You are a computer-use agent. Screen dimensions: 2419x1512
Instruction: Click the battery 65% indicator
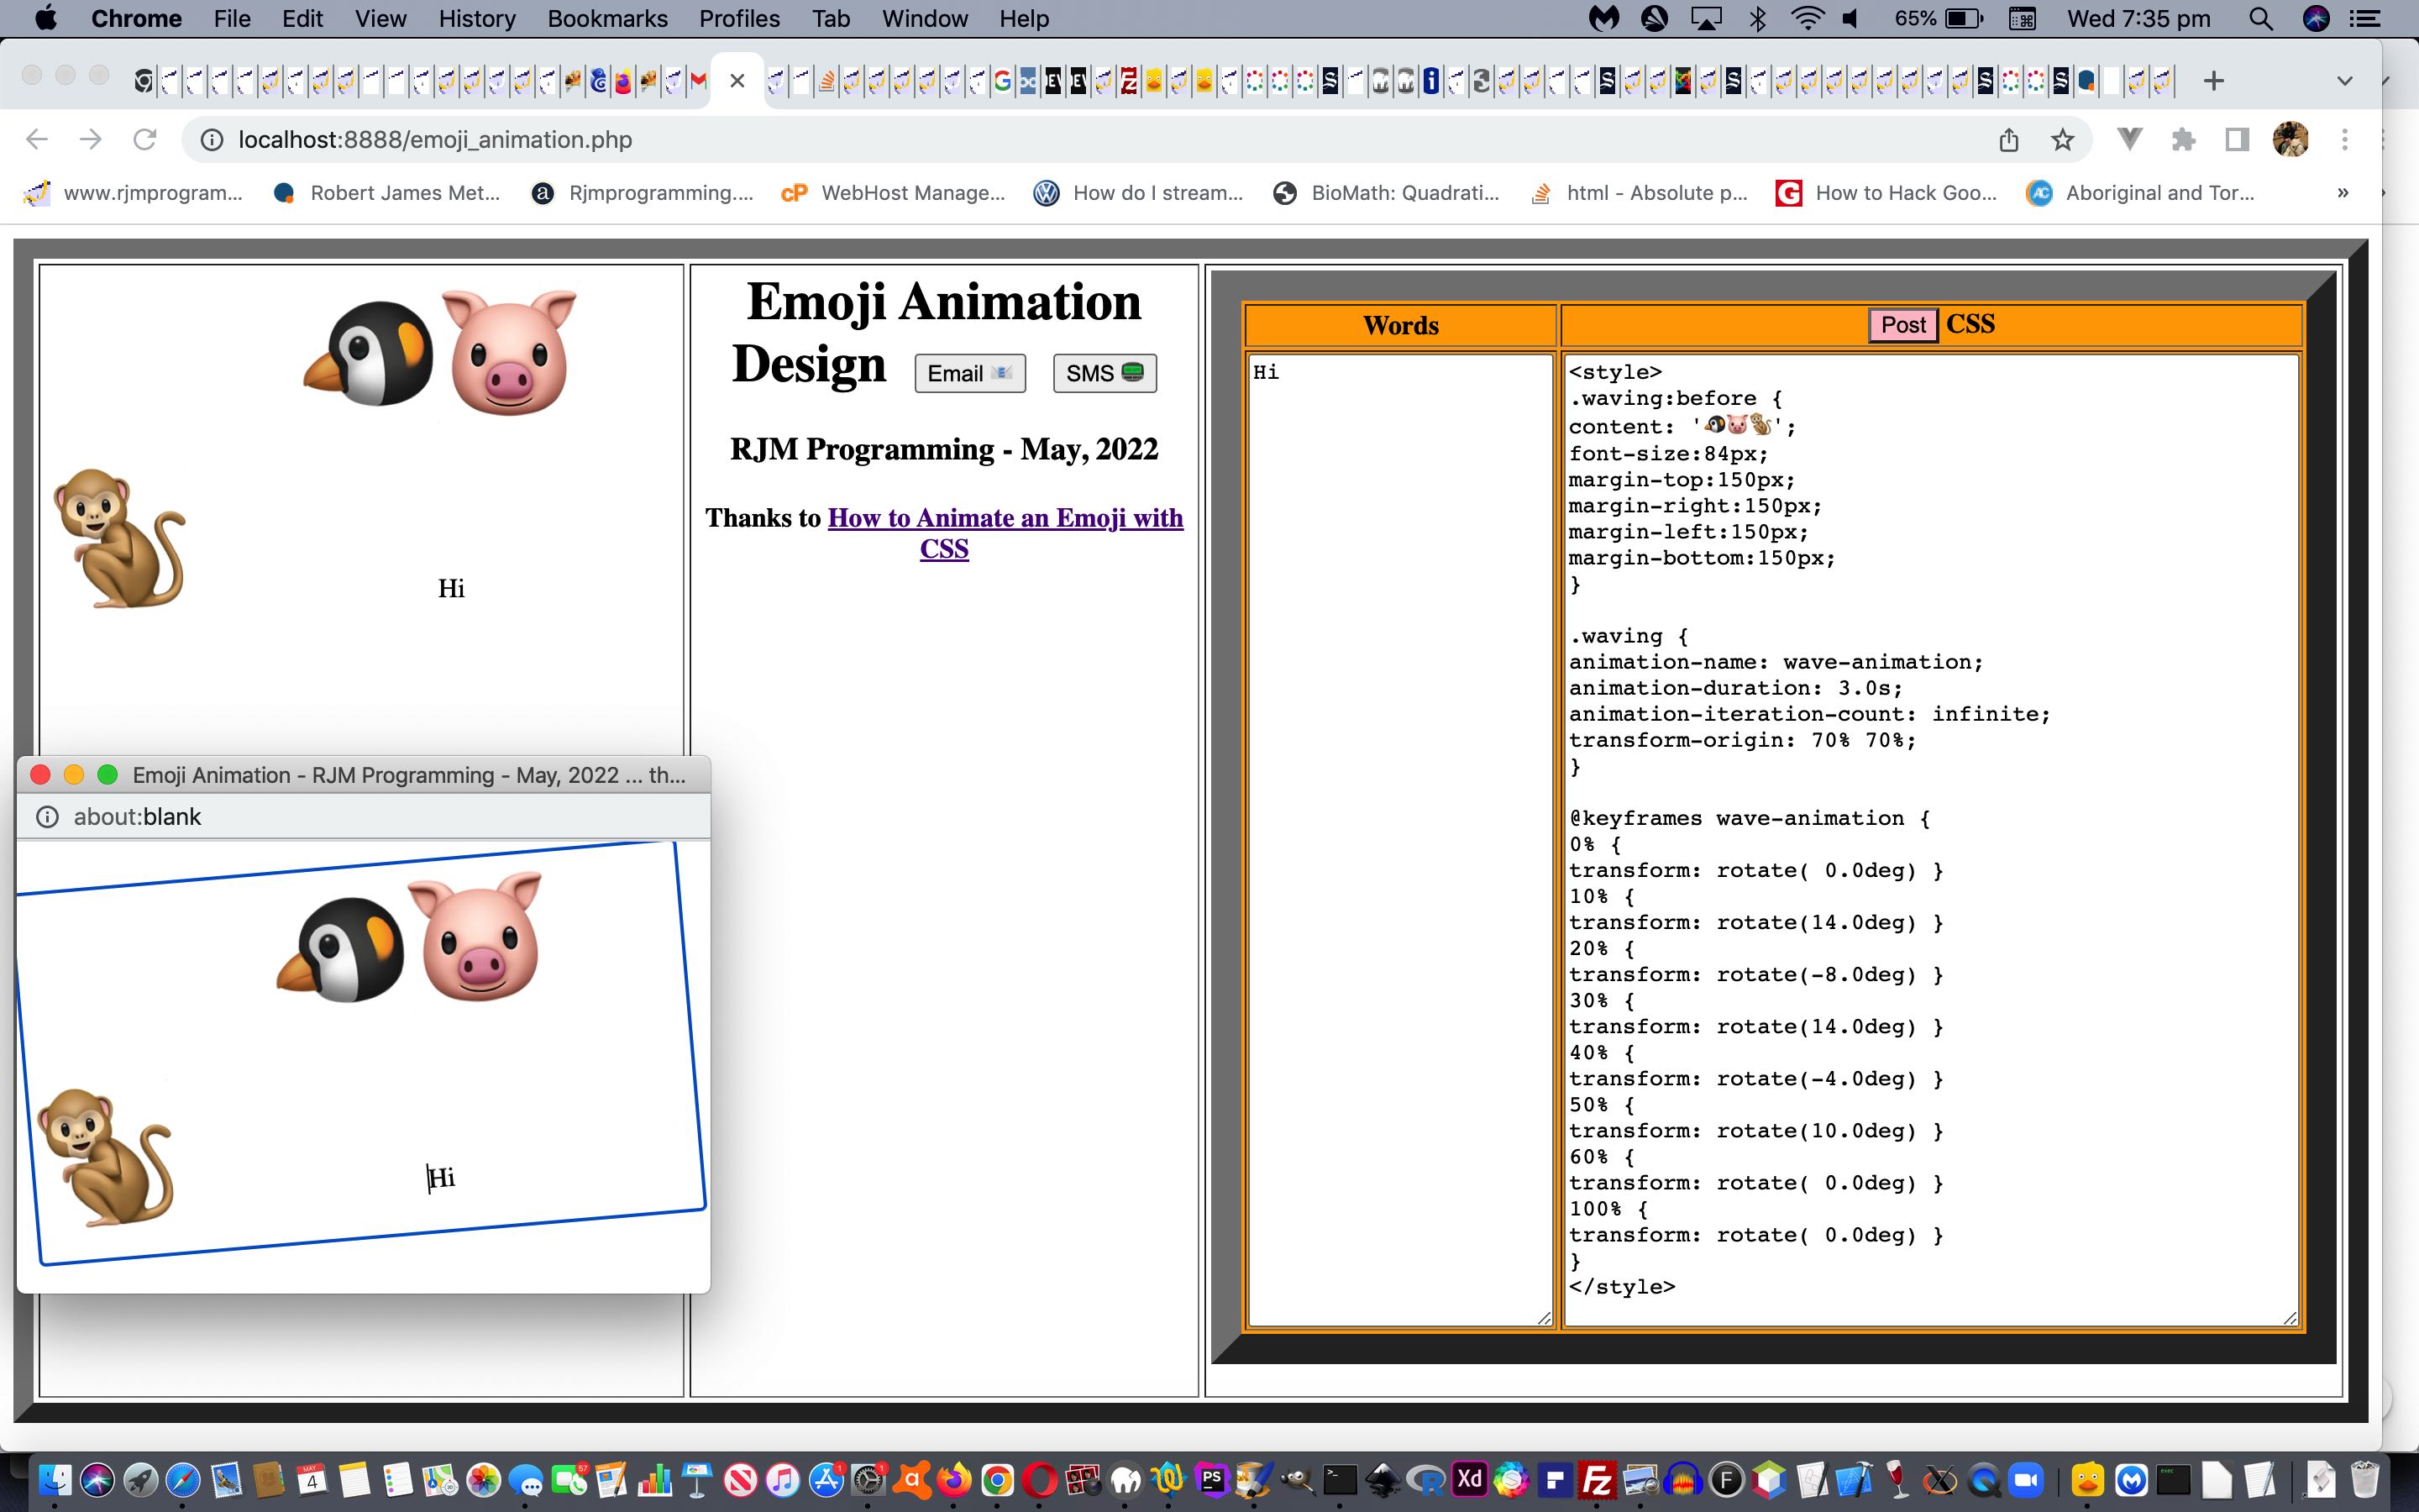pos(1939,18)
